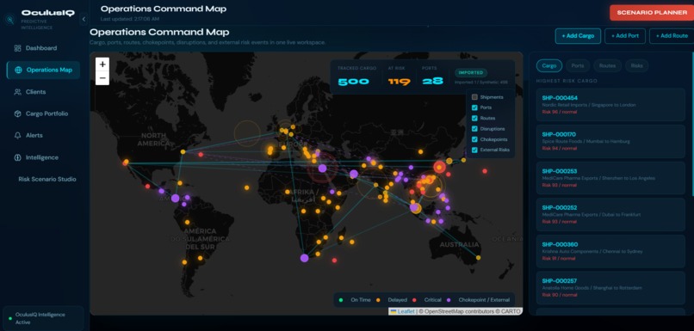Open the Leaflet link

click(406, 311)
